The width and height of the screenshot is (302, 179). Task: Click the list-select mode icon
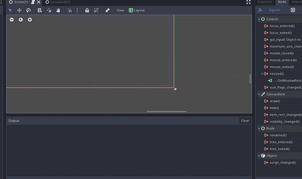(40, 10)
